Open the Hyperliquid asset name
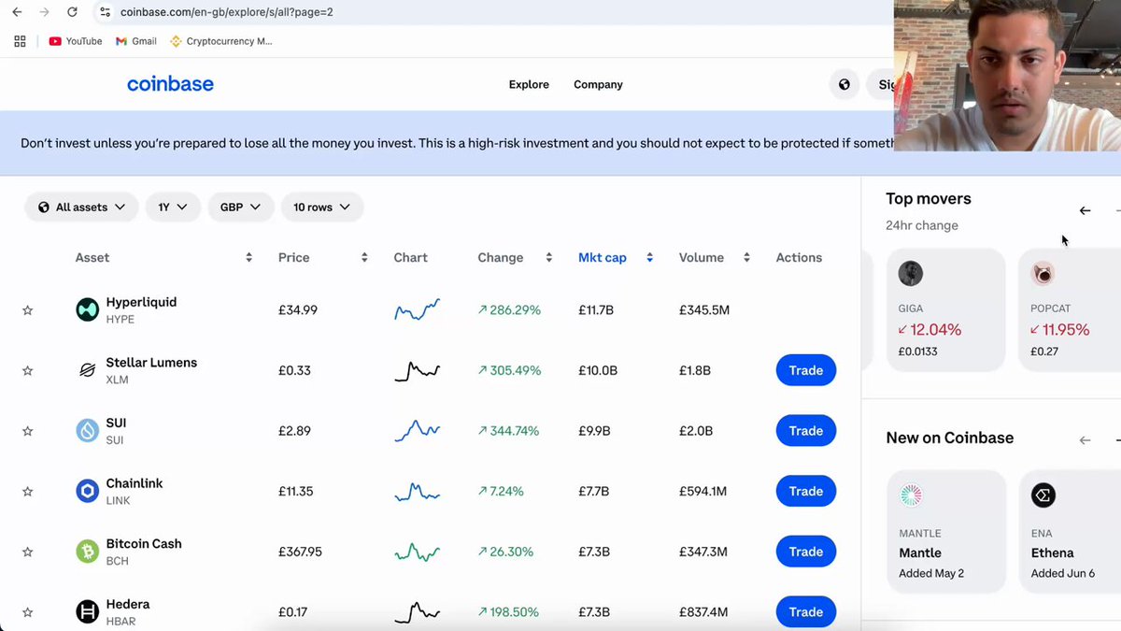This screenshot has height=631, width=1121. 141,302
